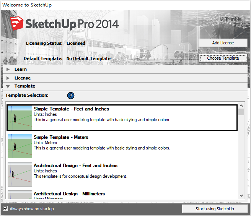Select Simple Template - Meters thumbnail
This screenshot has height=216, width=251.
click(20, 146)
